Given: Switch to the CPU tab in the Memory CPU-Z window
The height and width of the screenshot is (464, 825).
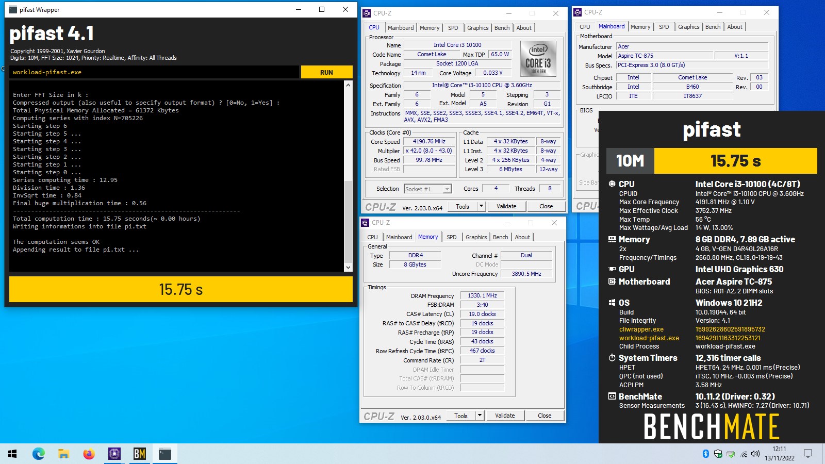Looking at the screenshot, I should 372,237.
